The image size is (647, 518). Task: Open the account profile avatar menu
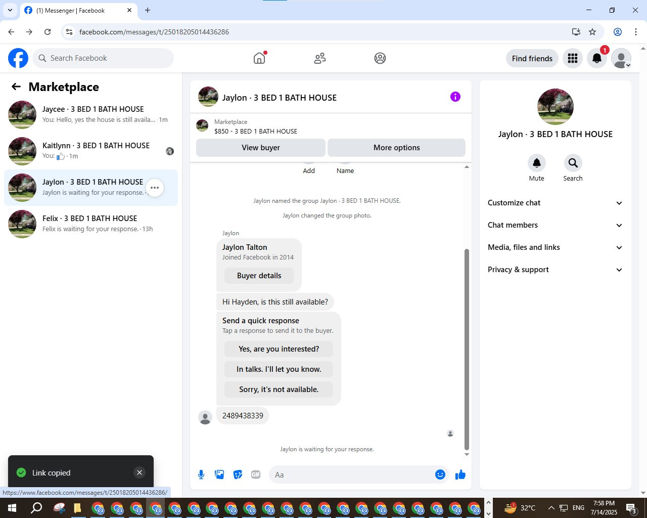click(621, 58)
